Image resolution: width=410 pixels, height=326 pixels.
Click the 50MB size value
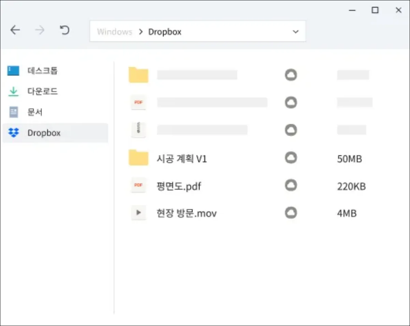click(x=349, y=159)
